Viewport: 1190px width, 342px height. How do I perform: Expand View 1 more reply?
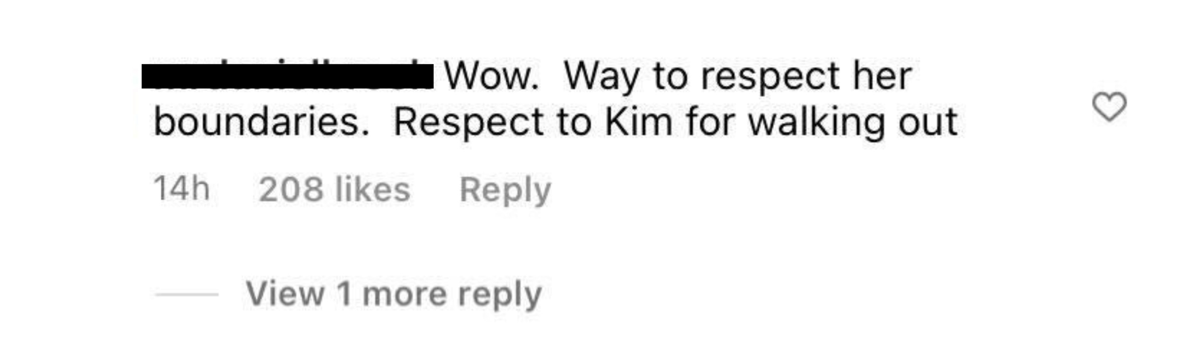point(394,294)
